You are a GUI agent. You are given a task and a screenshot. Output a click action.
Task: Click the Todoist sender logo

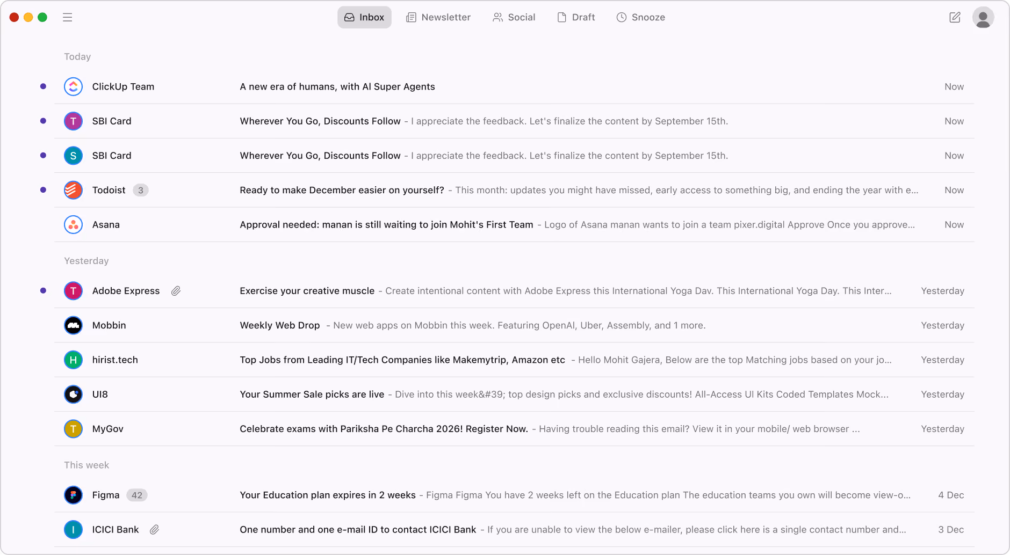(x=73, y=190)
